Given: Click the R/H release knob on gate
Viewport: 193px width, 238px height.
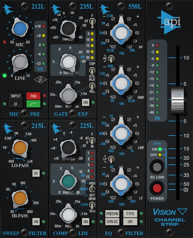Looking at the screenshot, I should coord(68,95).
